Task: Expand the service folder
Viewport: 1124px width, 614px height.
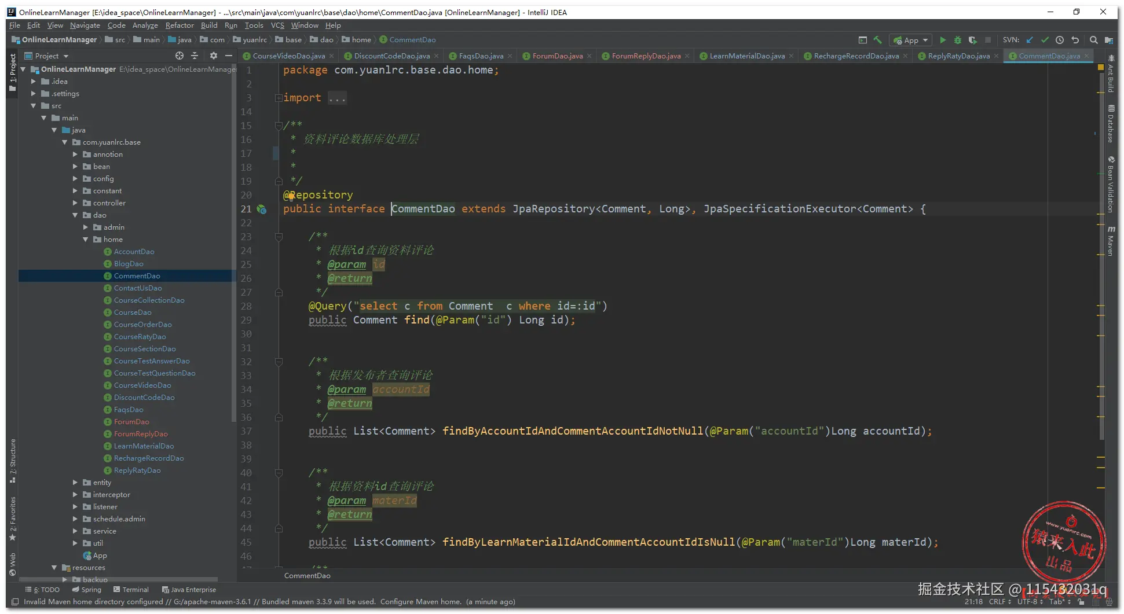Action: coord(75,531)
